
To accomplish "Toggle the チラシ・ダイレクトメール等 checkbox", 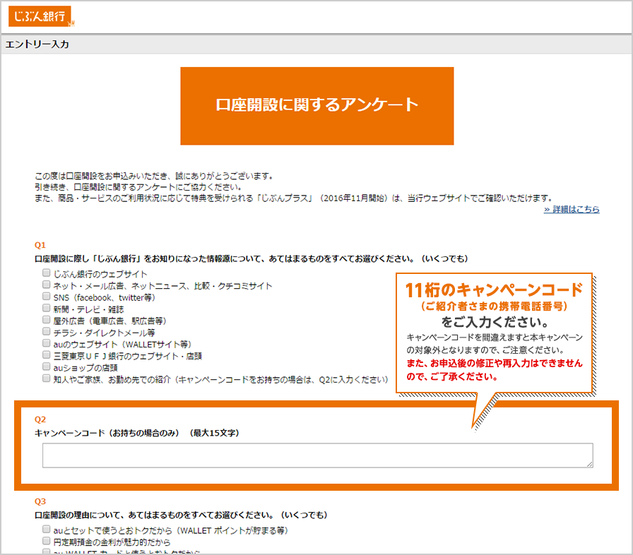I will (47, 333).
